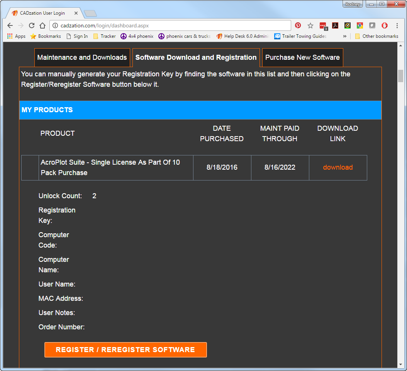Image resolution: width=407 pixels, height=371 pixels.
Task: Click the scrollbar up arrow
Action: 400,46
